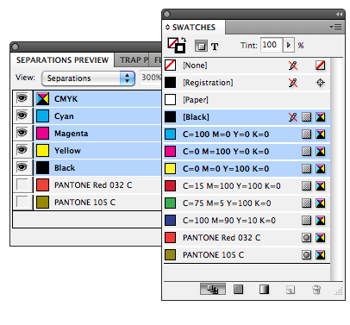This screenshot has height=325, width=350.
Task: Switch to the Trap Presets tab
Action: (132, 60)
